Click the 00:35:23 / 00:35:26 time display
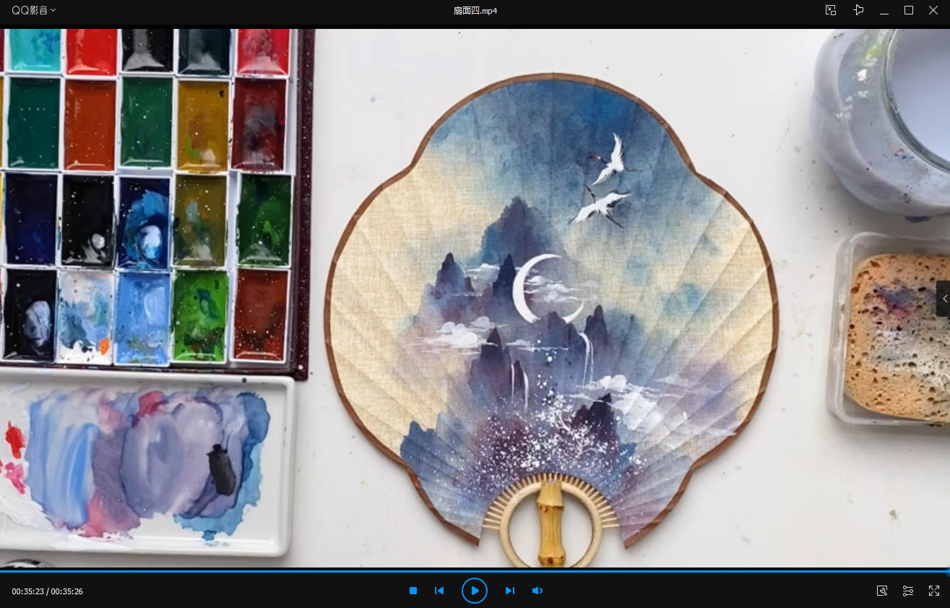This screenshot has width=950, height=608. 47,591
